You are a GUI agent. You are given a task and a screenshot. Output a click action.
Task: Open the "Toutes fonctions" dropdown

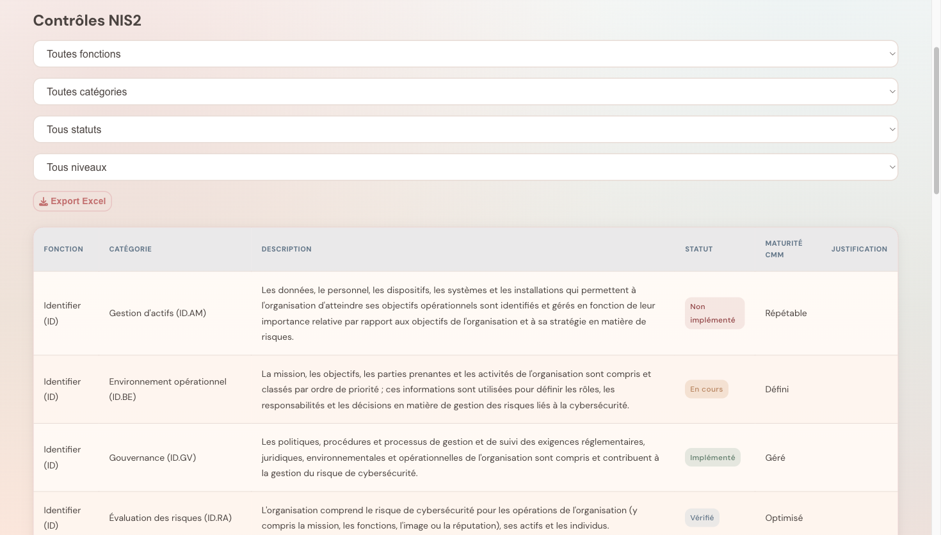(465, 54)
